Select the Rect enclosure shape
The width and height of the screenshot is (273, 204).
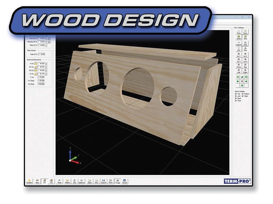(x=38, y=181)
